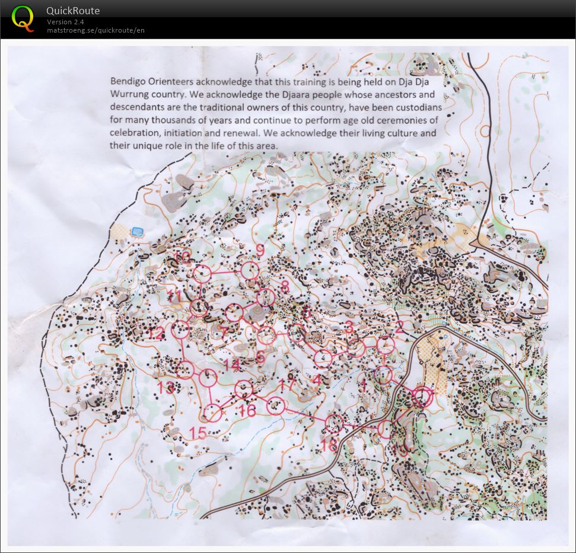
Task: Click the small blue pond symbol on map
Action: [138, 231]
